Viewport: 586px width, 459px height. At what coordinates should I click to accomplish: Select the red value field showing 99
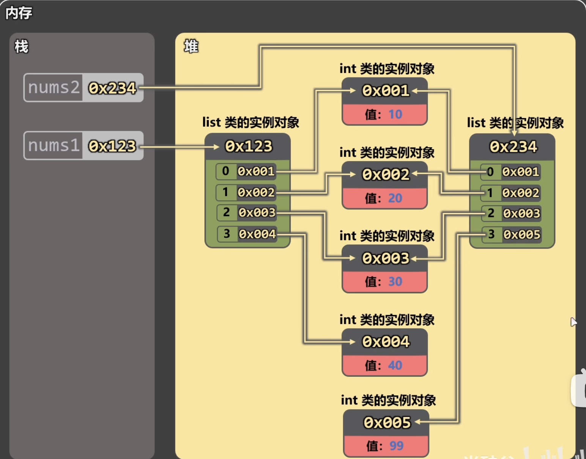click(386, 446)
